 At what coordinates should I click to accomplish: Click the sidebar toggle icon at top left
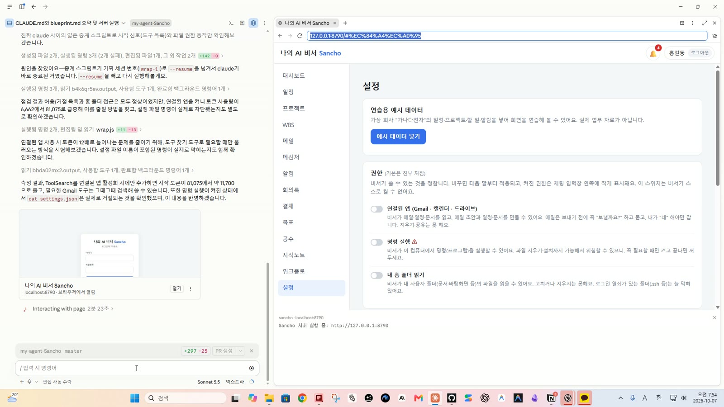22,7
